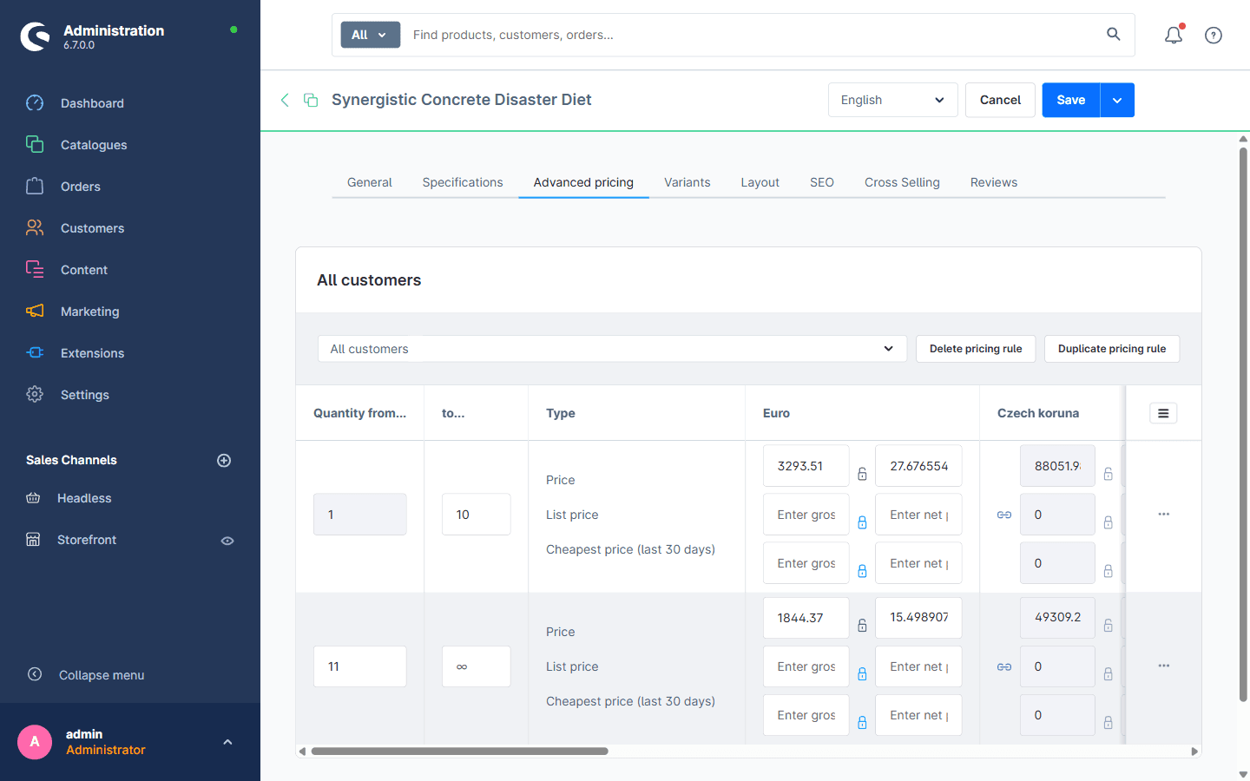The image size is (1250, 781).
Task: Toggle lock on 1–10 row Euro cheapest price
Action: [862, 571]
